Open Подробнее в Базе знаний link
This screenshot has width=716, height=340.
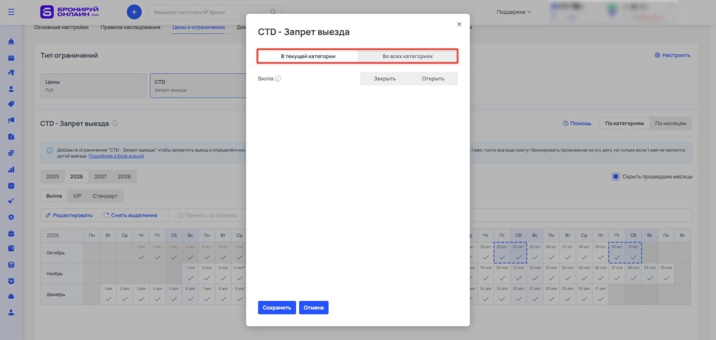(116, 155)
